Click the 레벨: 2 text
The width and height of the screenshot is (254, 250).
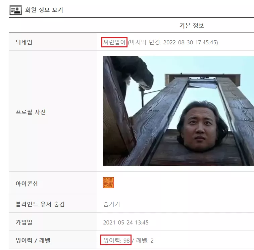145,241
